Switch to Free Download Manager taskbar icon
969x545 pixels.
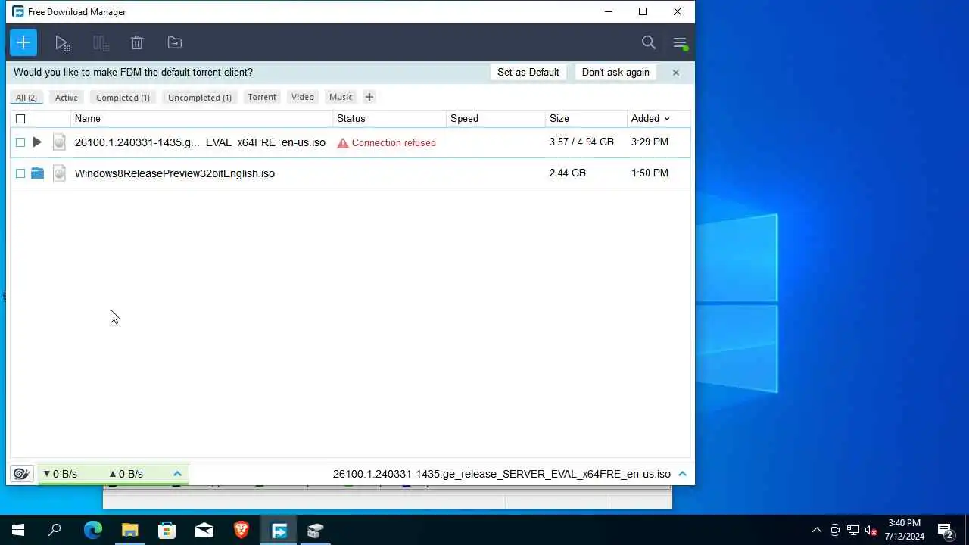(x=279, y=530)
